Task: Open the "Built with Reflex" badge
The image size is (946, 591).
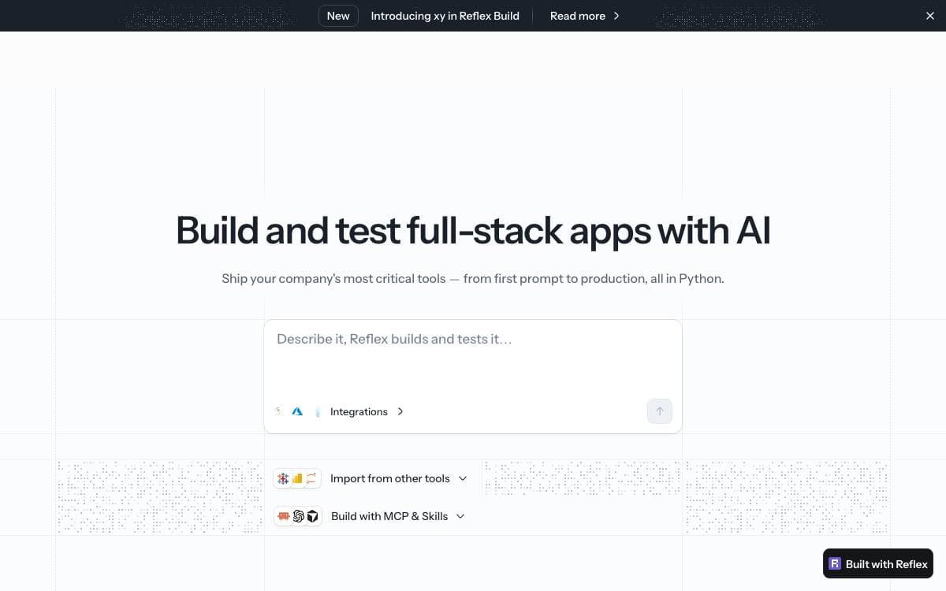Action: tap(878, 564)
